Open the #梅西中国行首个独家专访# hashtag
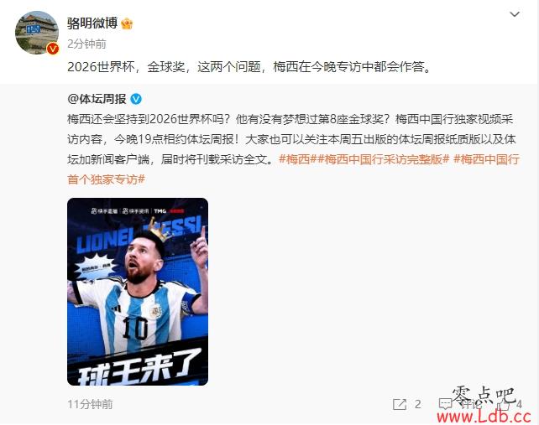Image resolution: width=539 pixels, height=425 pixels. click(293, 169)
